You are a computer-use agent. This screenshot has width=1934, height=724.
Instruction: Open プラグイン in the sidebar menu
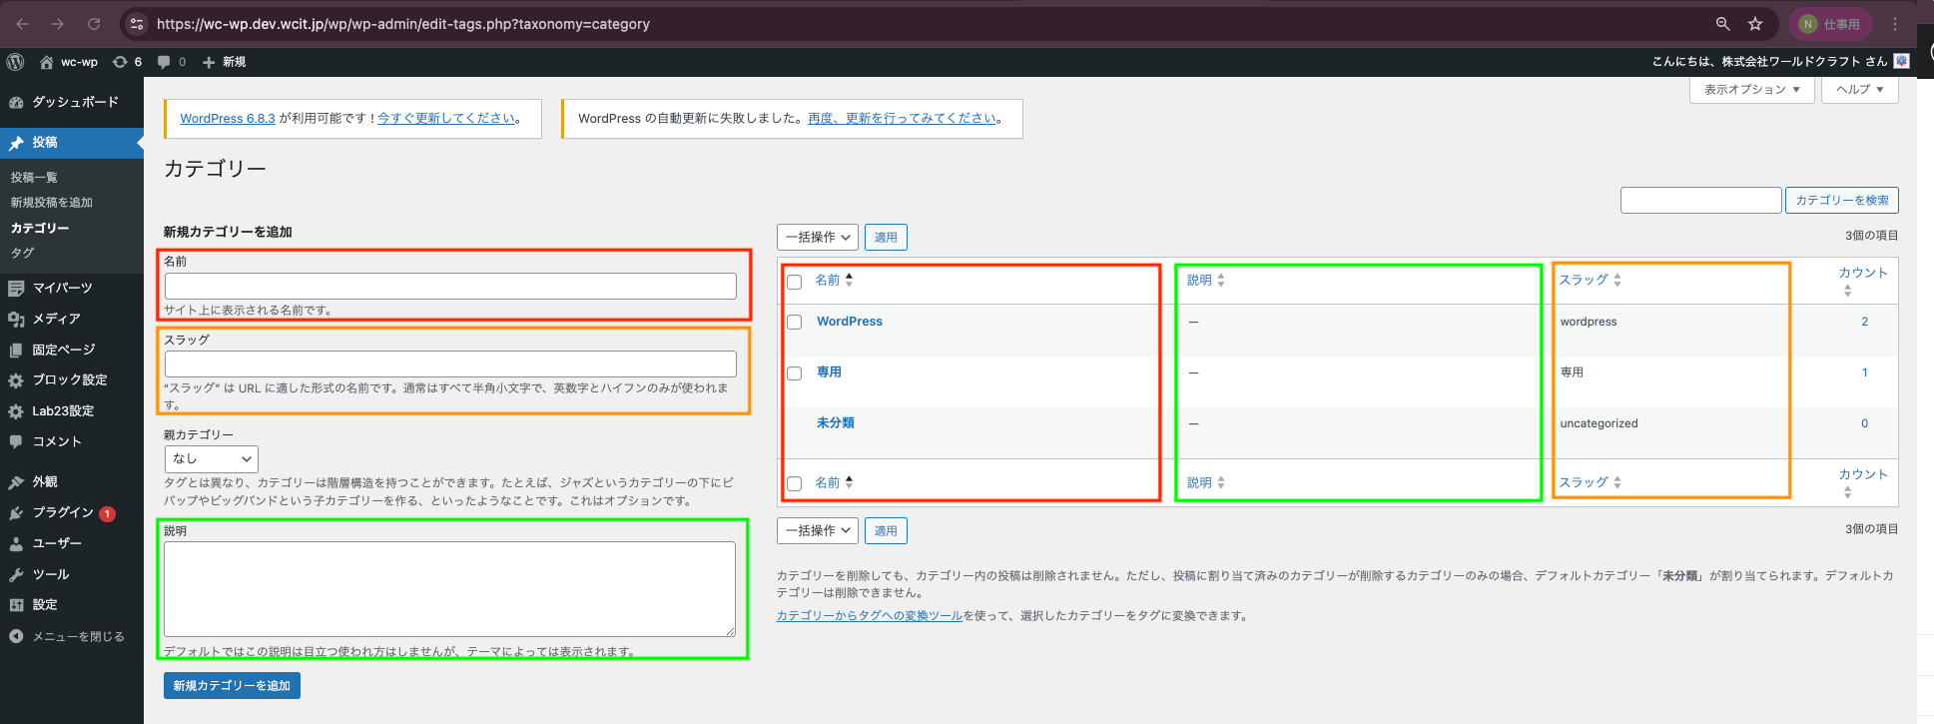63,512
